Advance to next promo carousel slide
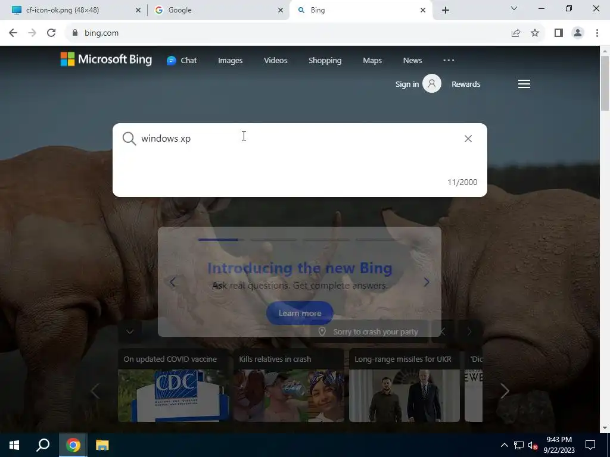This screenshot has width=610, height=457. point(427,282)
